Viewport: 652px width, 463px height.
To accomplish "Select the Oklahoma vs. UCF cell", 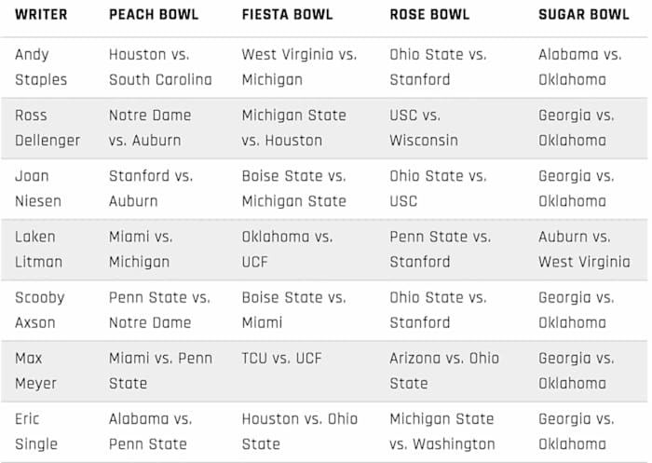I will coord(287,249).
